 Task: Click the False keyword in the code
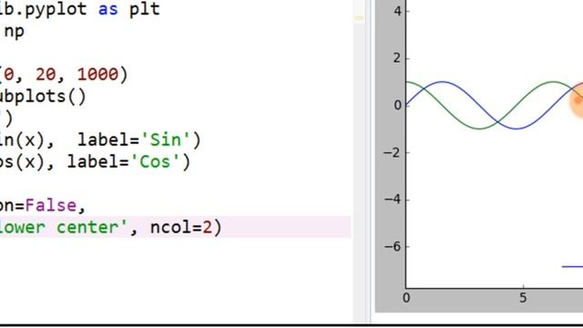pyautogui.click(x=51, y=206)
